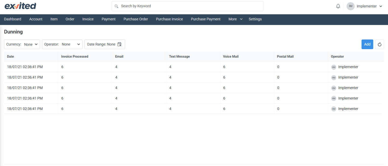Click the blue Add button
The width and height of the screenshot is (388, 166).
coord(367,44)
